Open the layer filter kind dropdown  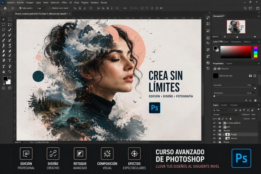tap(221, 110)
